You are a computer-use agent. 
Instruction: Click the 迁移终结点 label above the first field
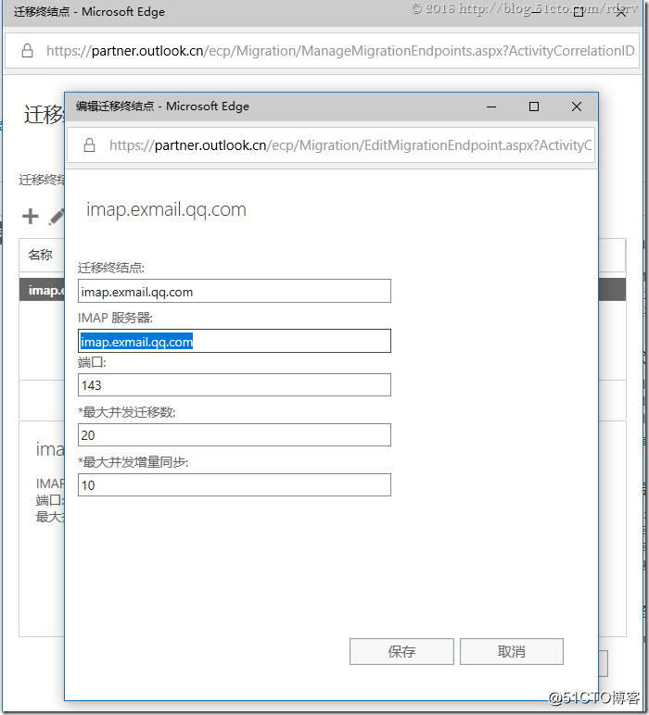tap(111, 268)
